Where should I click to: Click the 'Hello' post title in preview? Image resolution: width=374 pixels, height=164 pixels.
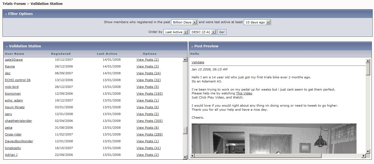tap(195, 54)
